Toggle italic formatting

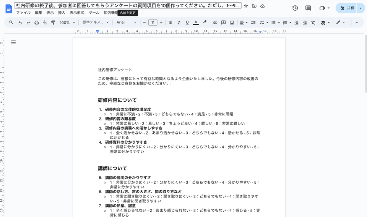tap(179, 23)
